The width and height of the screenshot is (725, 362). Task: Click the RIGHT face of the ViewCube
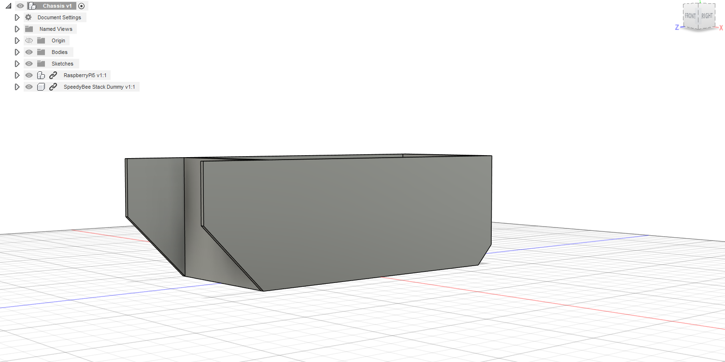point(707,16)
